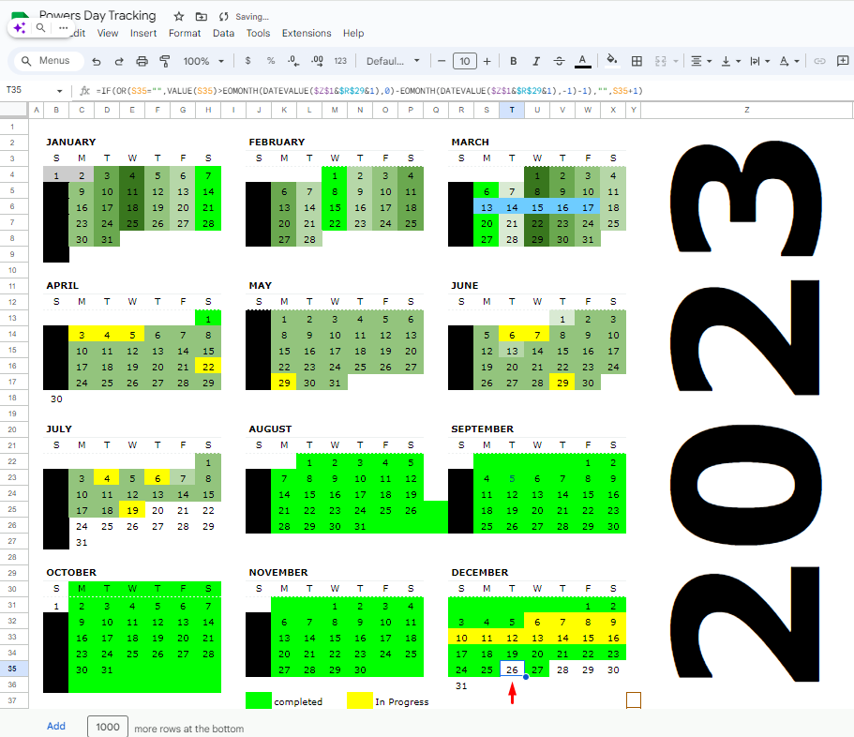The image size is (854, 737).
Task: Click the Add rows link
Action: (x=56, y=727)
